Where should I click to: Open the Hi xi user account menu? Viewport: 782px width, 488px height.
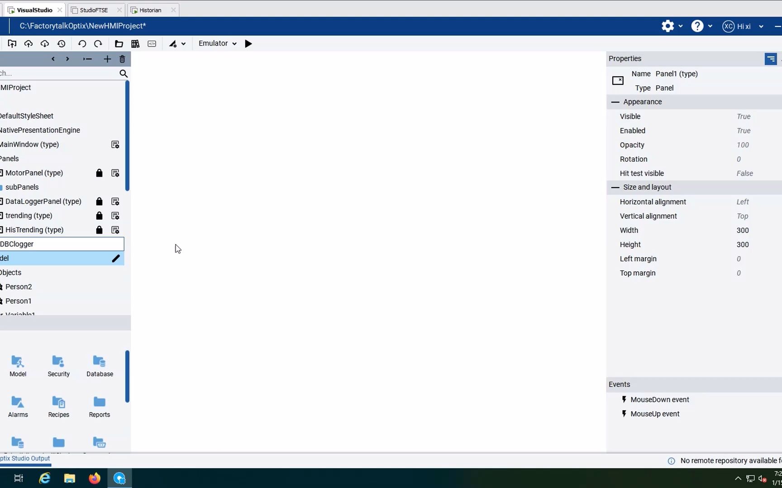click(743, 26)
